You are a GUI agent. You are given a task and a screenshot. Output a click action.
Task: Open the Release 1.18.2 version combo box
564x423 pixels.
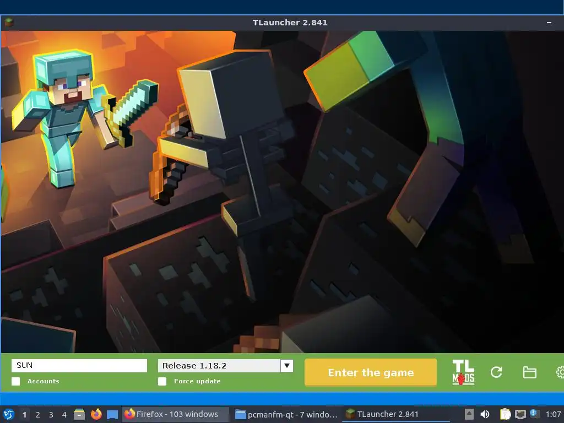[x=225, y=366]
